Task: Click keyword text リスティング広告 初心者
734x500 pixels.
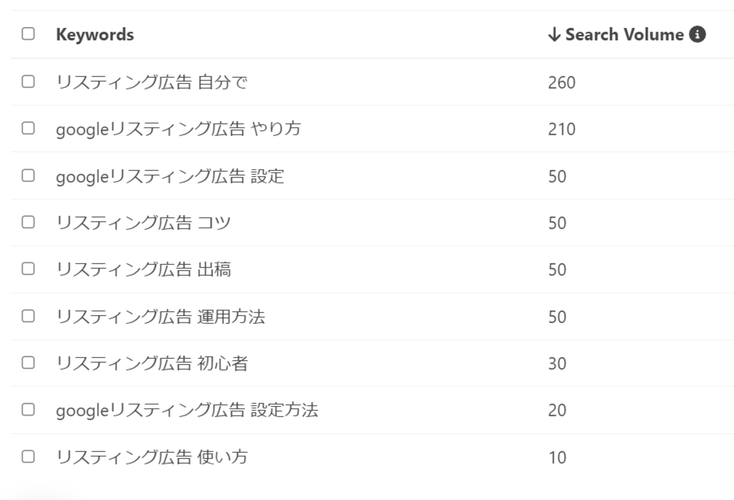Action: [x=151, y=363]
